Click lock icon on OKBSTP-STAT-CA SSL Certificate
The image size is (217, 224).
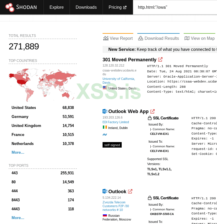pos(149,198)
